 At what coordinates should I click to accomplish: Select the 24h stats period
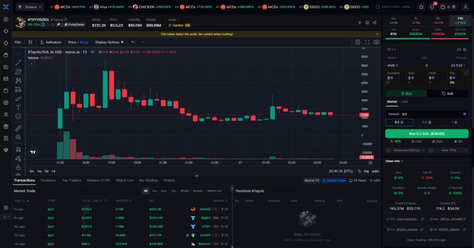(x=460, y=20)
